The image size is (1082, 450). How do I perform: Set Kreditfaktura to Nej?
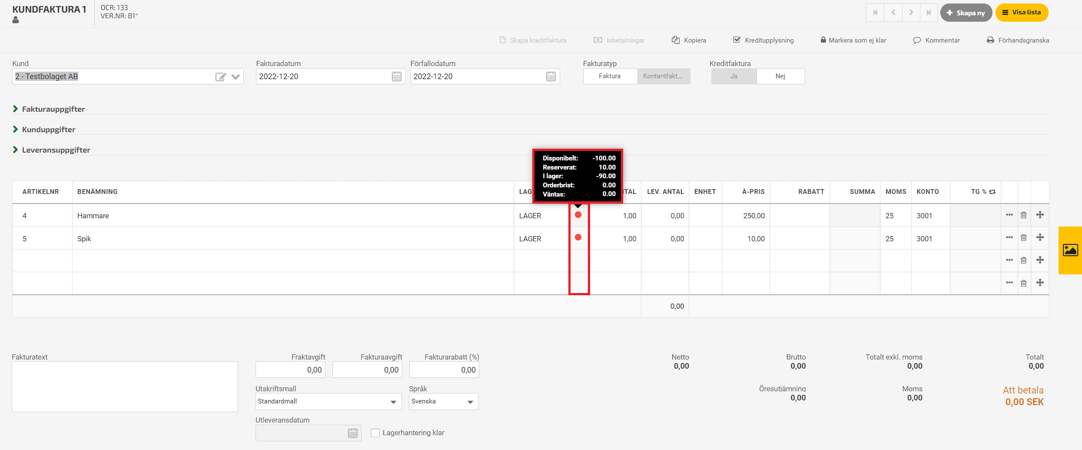(780, 76)
